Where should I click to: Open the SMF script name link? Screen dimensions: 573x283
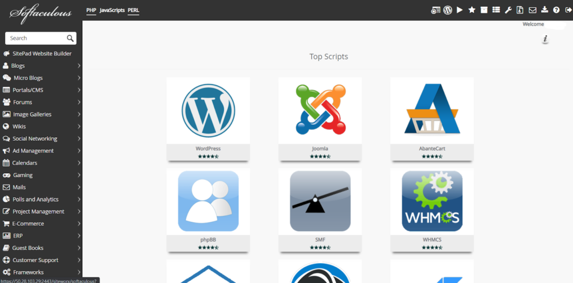pyautogui.click(x=320, y=240)
